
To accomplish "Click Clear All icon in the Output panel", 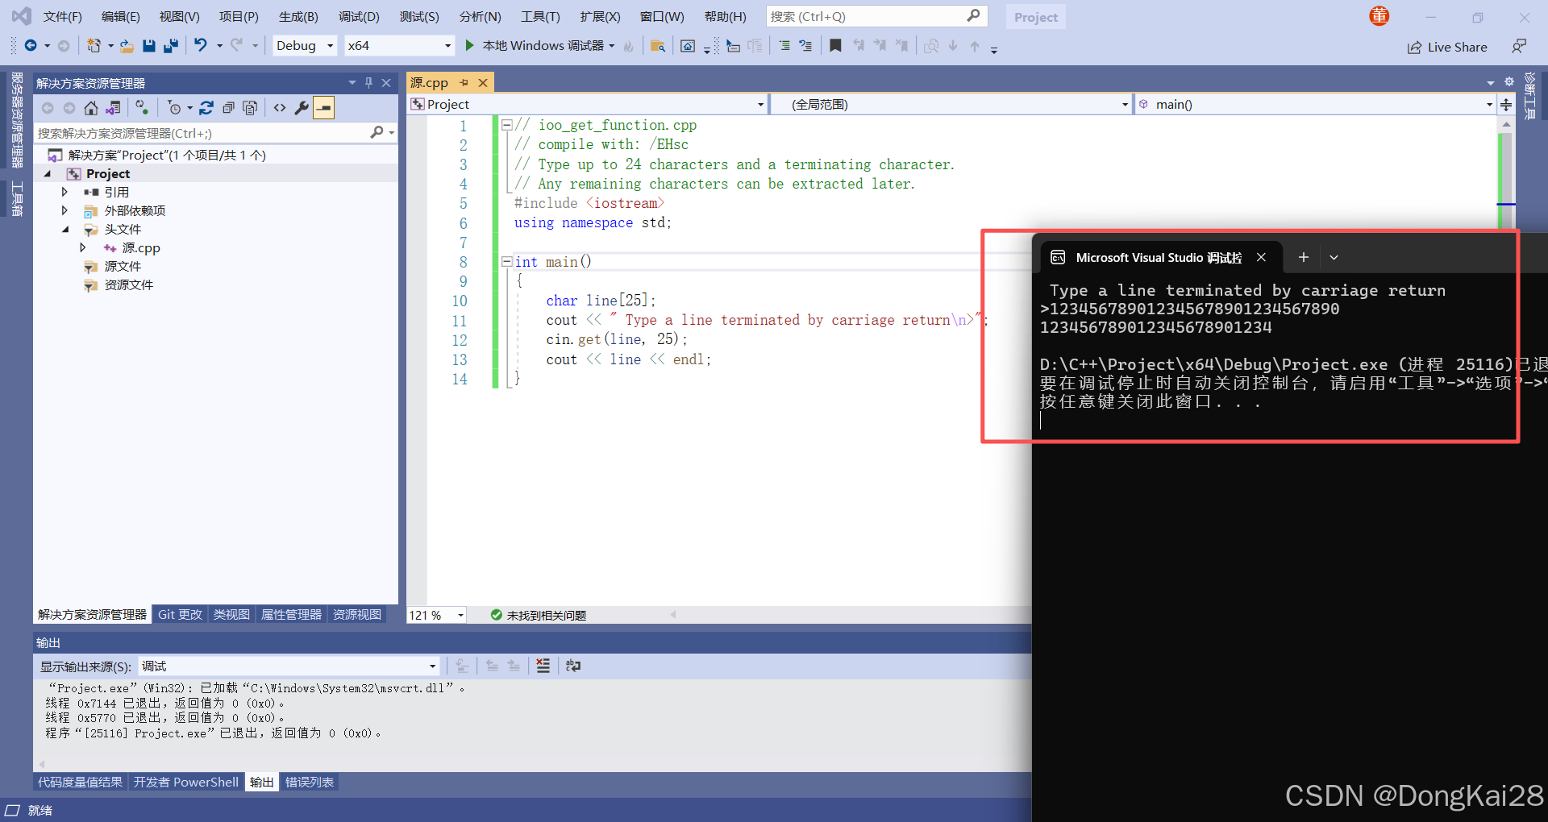I will (543, 666).
